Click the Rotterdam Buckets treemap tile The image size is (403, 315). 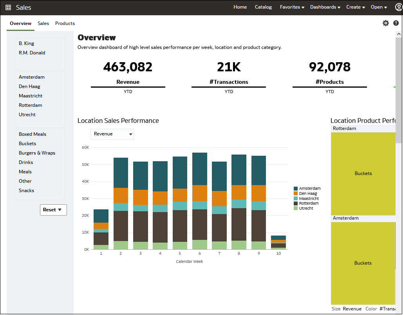click(x=363, y=173)
